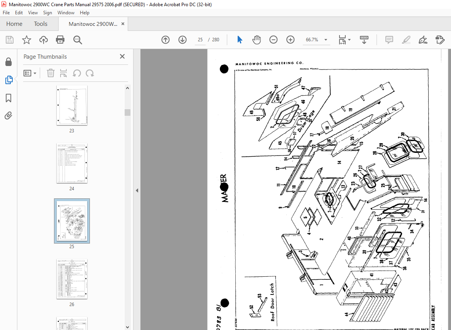The image size is (451, 330).
Task: Click the send file for review icon
Action: tap(440, 40)
